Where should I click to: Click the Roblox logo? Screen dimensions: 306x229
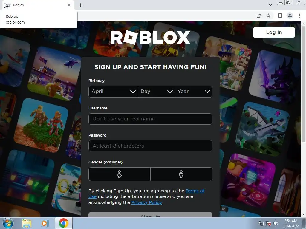click(150, 37)
